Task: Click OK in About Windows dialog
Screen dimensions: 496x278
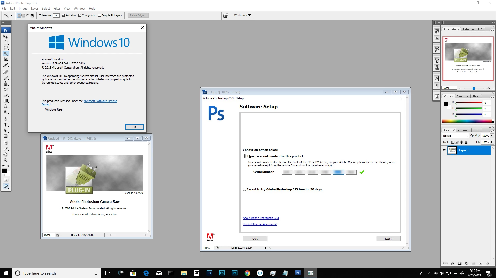Action: [x=134, y=127]
